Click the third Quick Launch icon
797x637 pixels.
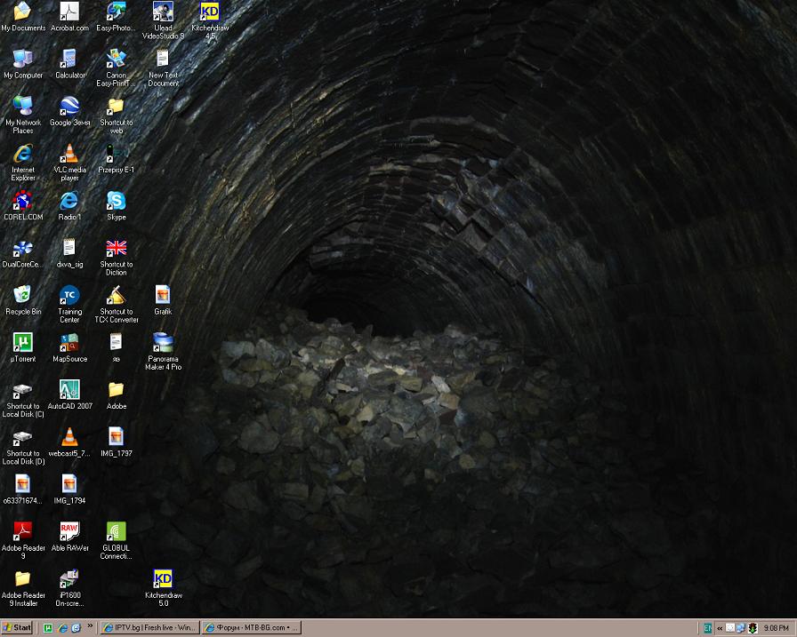click(76, 628)
